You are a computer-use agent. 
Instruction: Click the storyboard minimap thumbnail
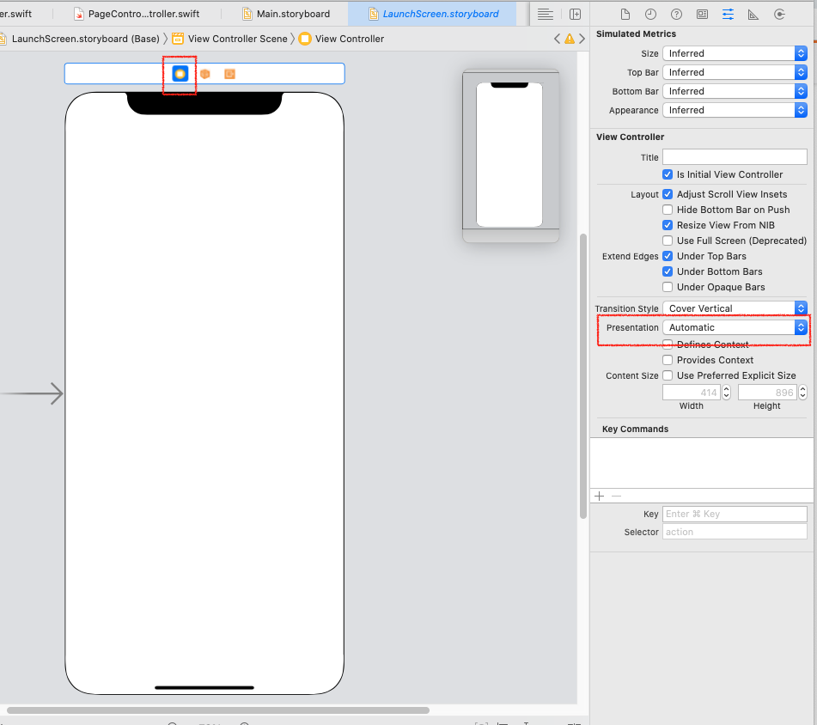click(510, 155)
